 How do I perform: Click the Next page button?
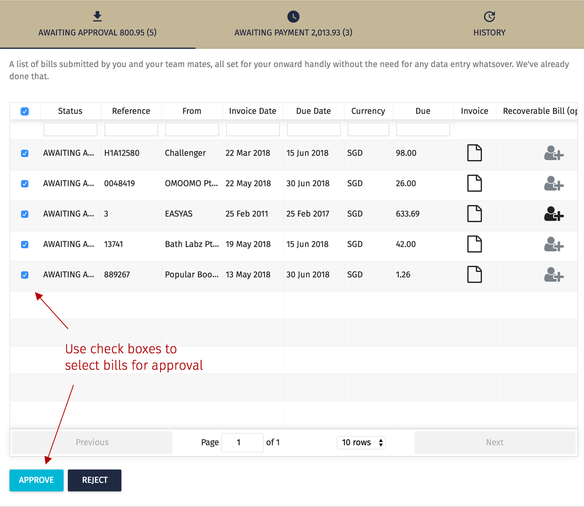494,442
